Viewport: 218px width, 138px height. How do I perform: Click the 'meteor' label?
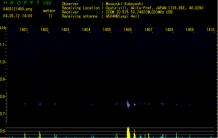(x=49, y=11)
